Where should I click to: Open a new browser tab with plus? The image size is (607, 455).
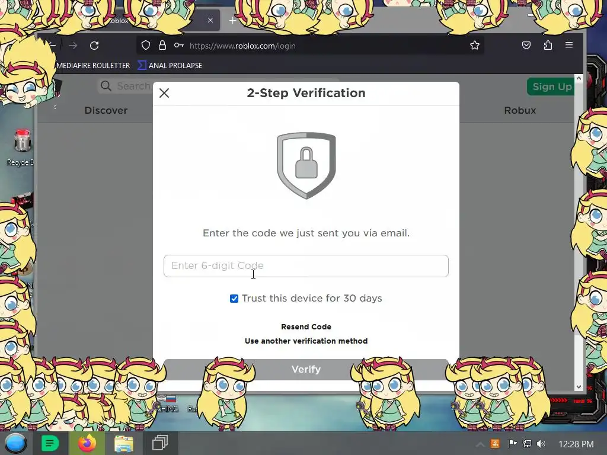[x=232, y=21]
